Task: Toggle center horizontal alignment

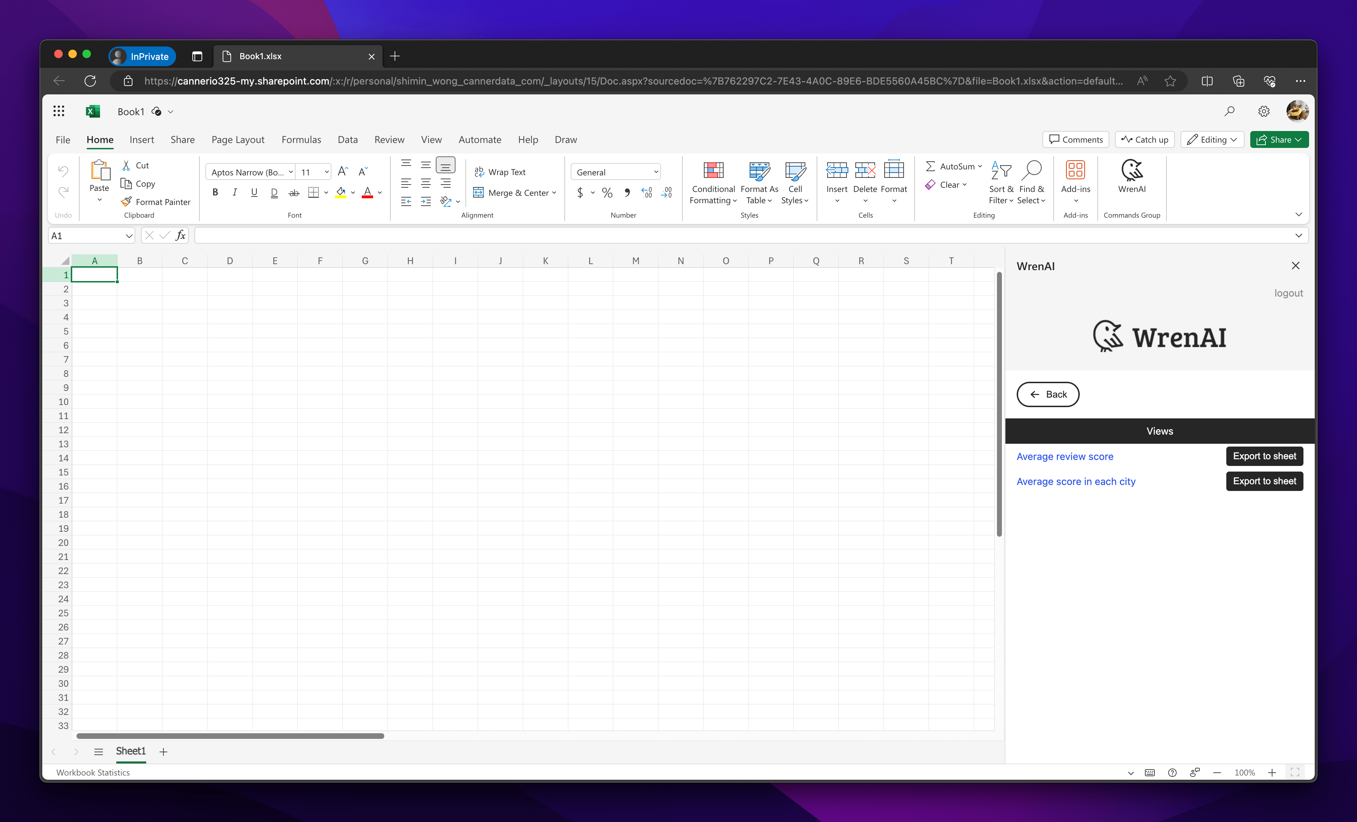Action: [x=426, y=183]
